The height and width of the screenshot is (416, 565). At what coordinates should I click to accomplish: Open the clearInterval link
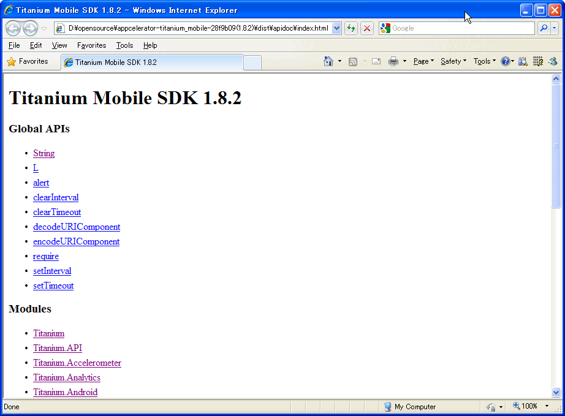[56, 198]
